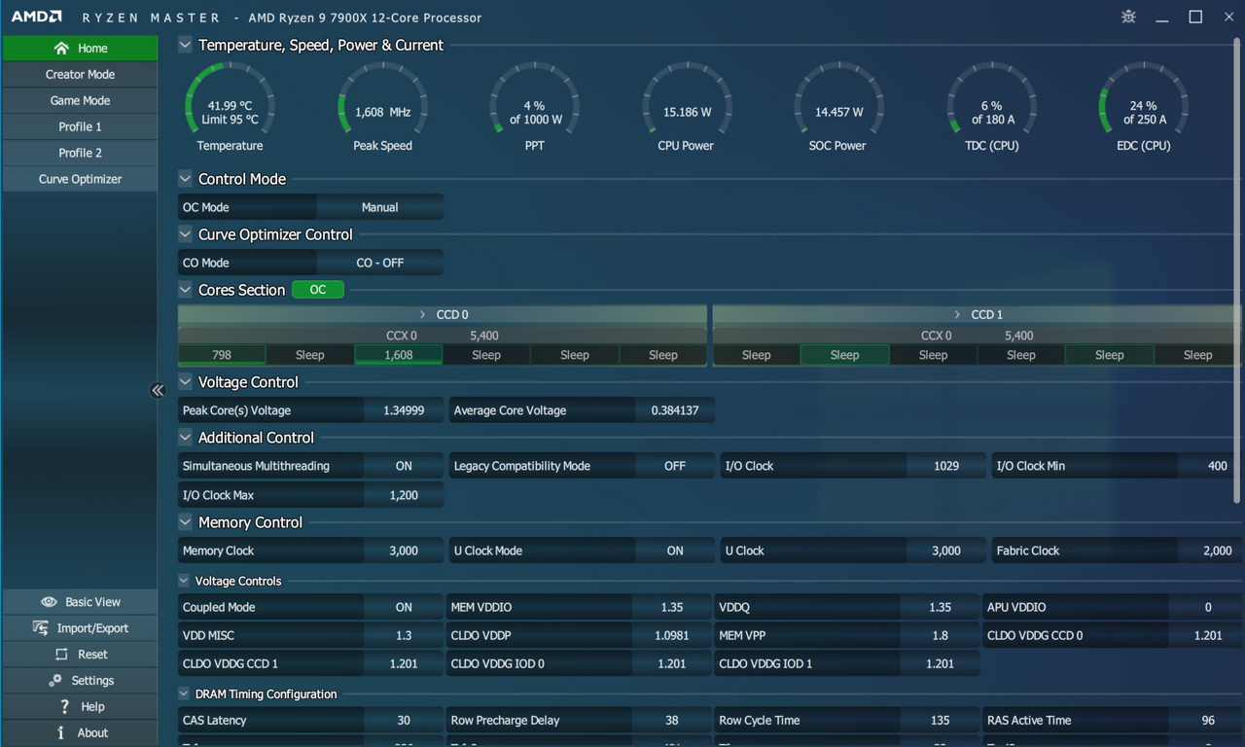Image resolution: width=1245 pixels, height=747 pixels.
Task: Switch to Profile 1
Action: point(80,126)
